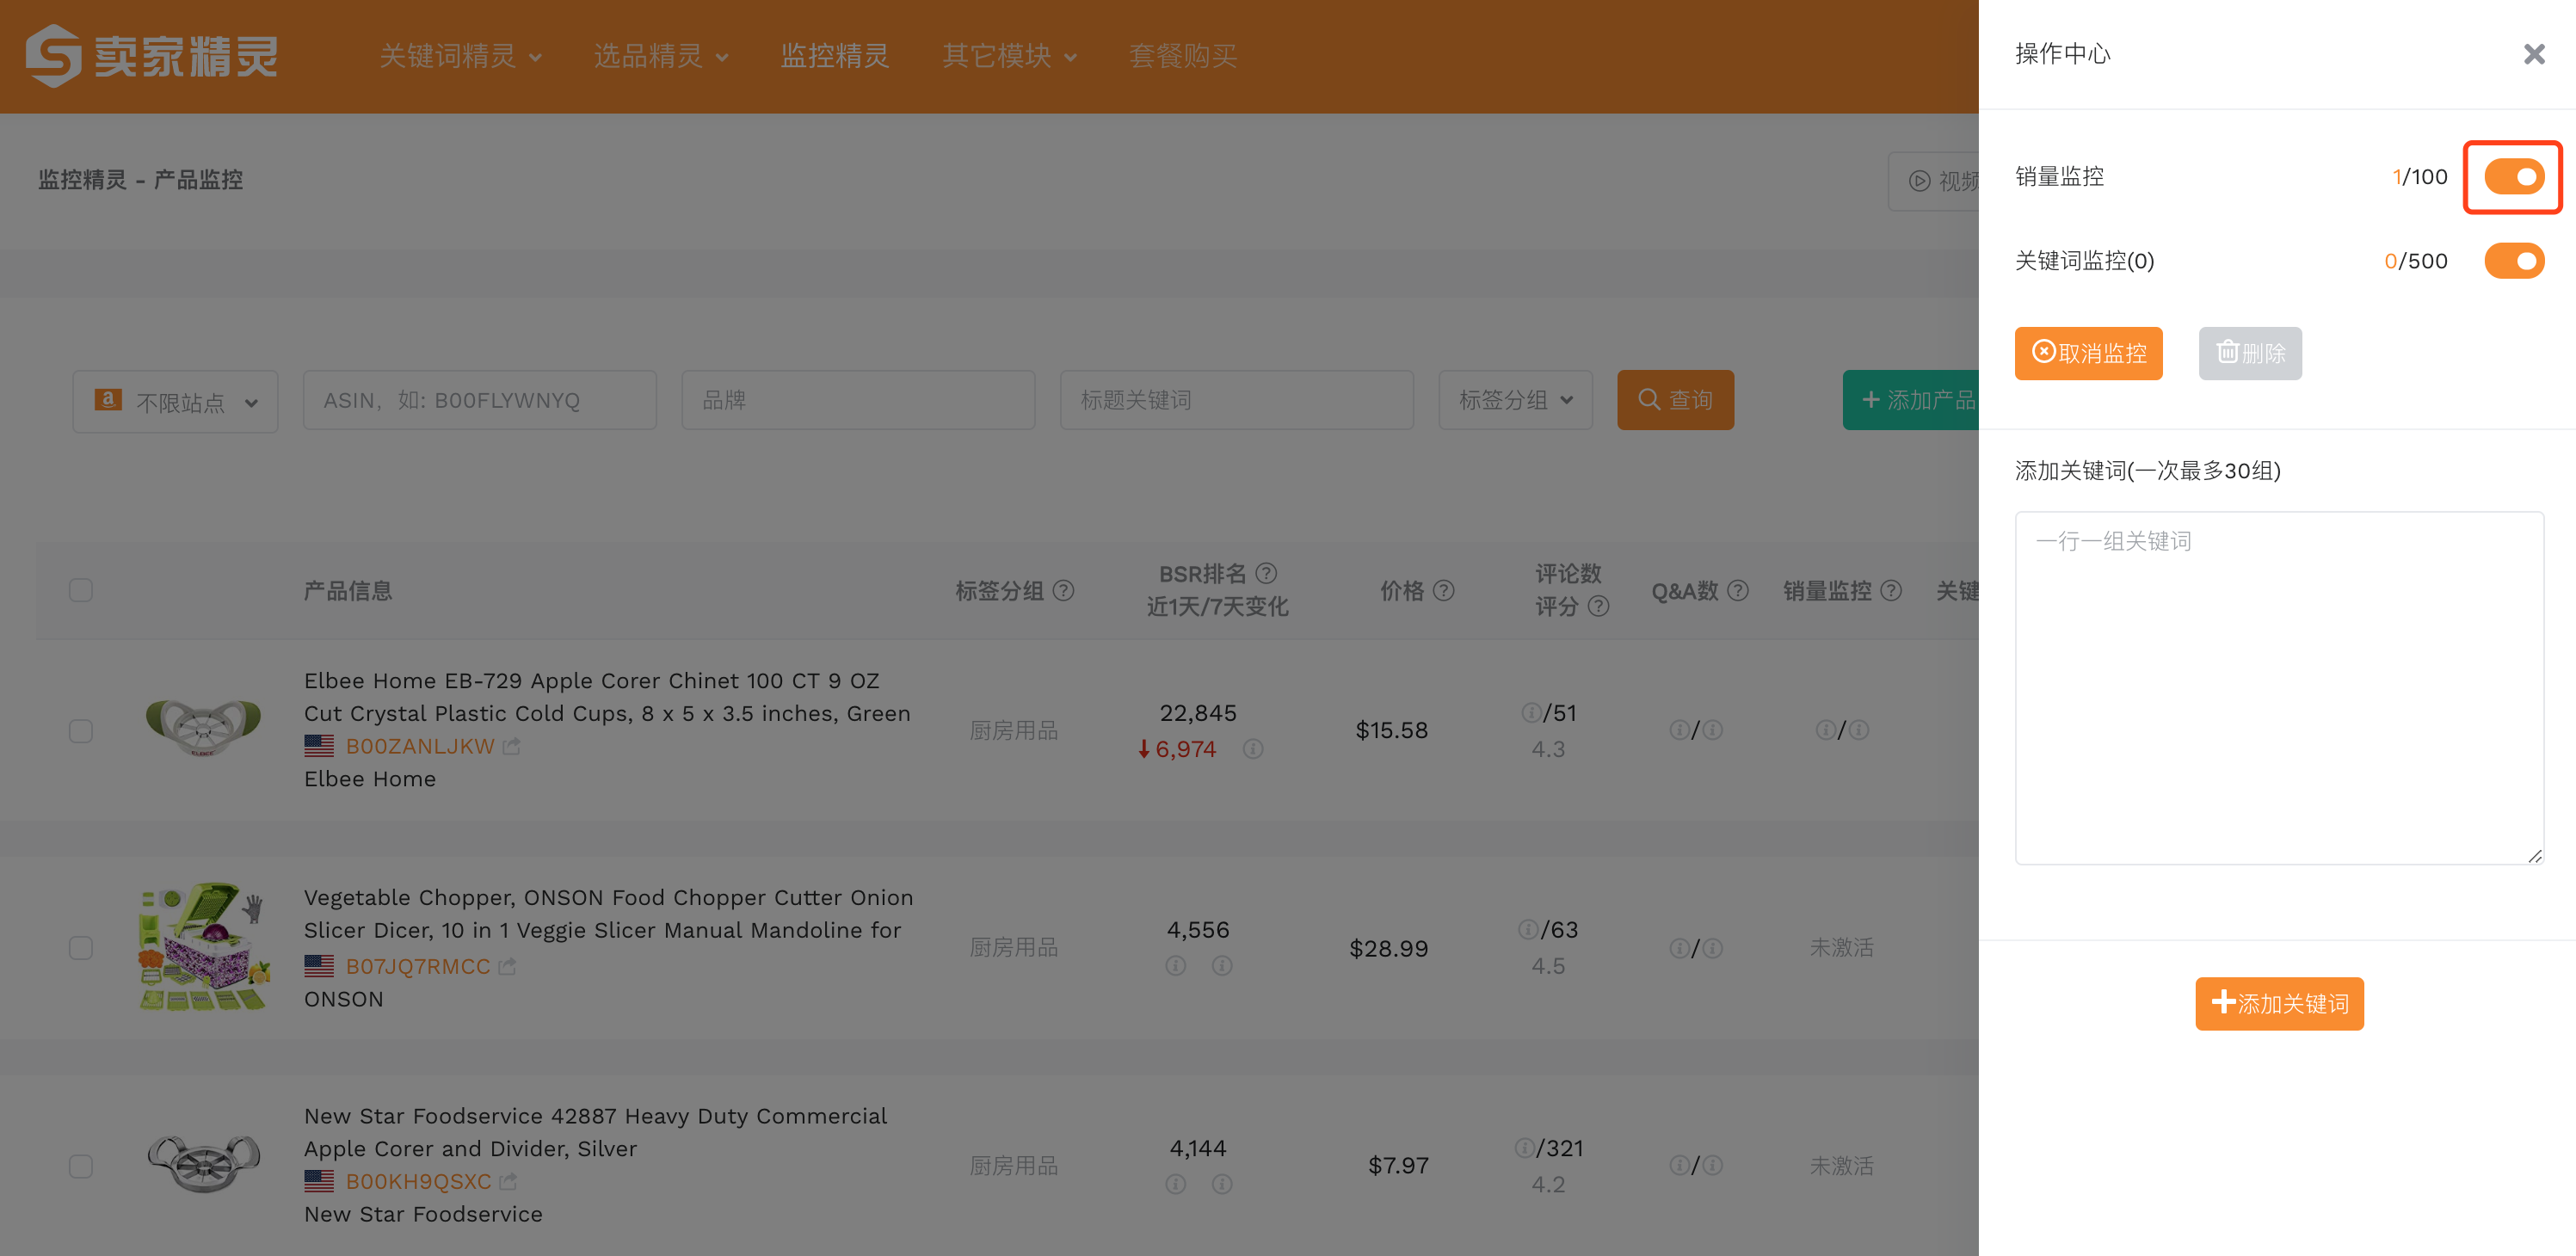Click the 卖家精灵 logo
Screen dimensions: 2576x1256
[x=152, y=56]
